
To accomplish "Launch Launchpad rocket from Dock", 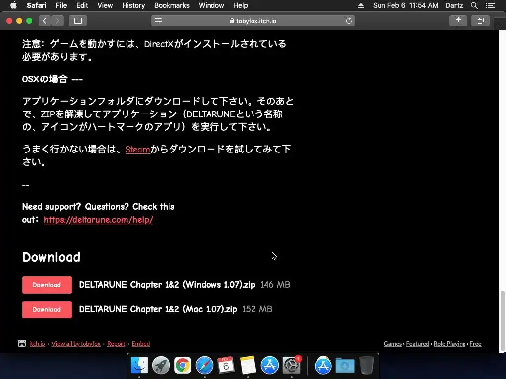I will click(161, 366).
